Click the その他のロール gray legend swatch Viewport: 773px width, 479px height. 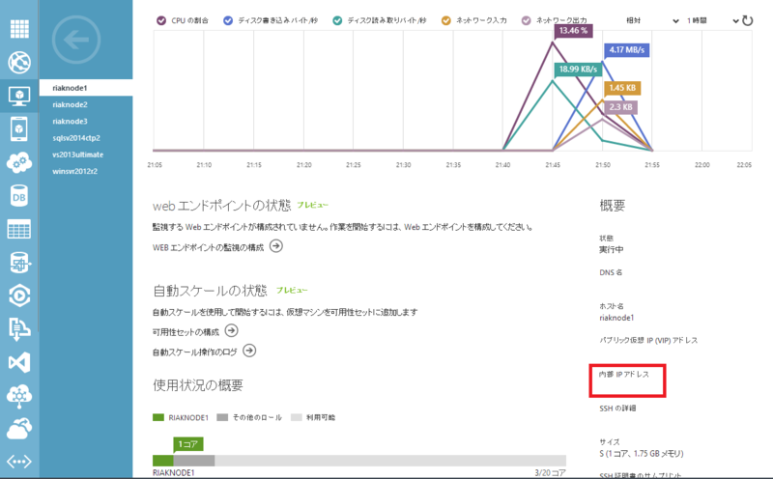222,417
